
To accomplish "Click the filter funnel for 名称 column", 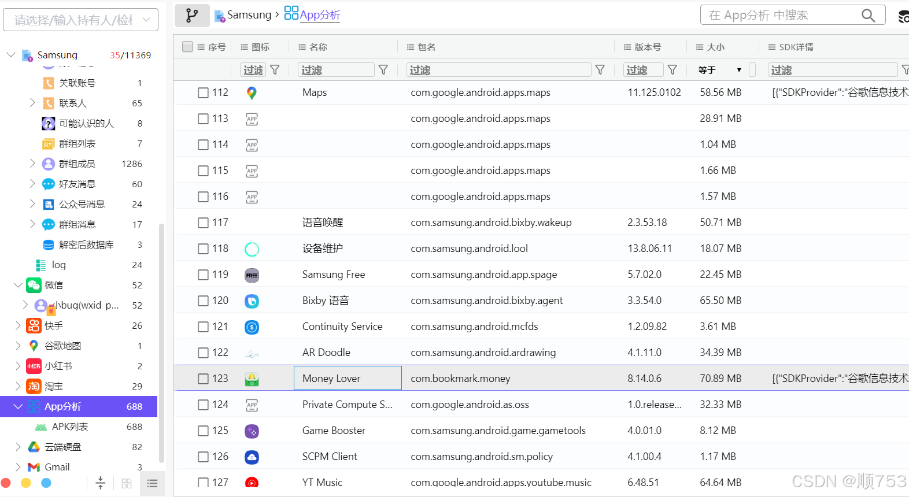I will point(383,70).
